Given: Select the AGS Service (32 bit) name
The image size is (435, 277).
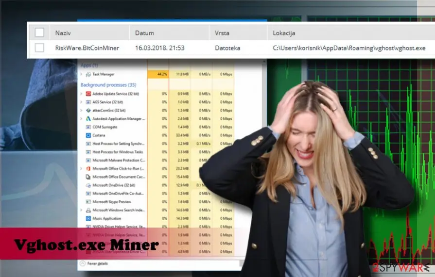Looking at the screenshot, I should point(107,102).
